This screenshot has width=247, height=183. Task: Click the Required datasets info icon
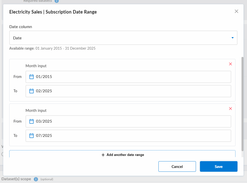click(x=57, y=1)
